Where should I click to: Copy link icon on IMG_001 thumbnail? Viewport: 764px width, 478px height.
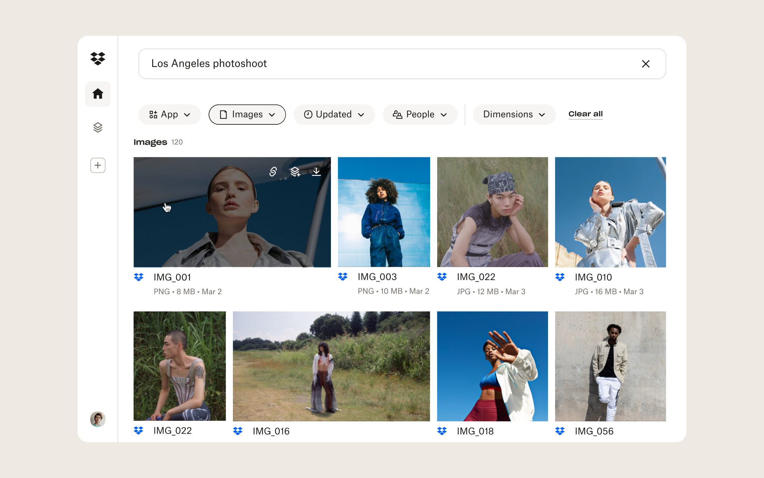[273, 171]
